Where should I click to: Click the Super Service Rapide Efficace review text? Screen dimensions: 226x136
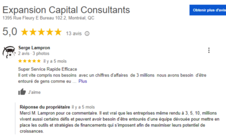47,69
